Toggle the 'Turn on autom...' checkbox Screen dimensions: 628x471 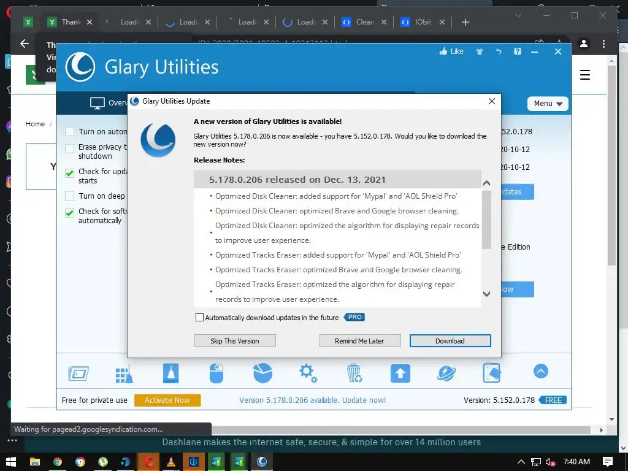tap(69, 131)
